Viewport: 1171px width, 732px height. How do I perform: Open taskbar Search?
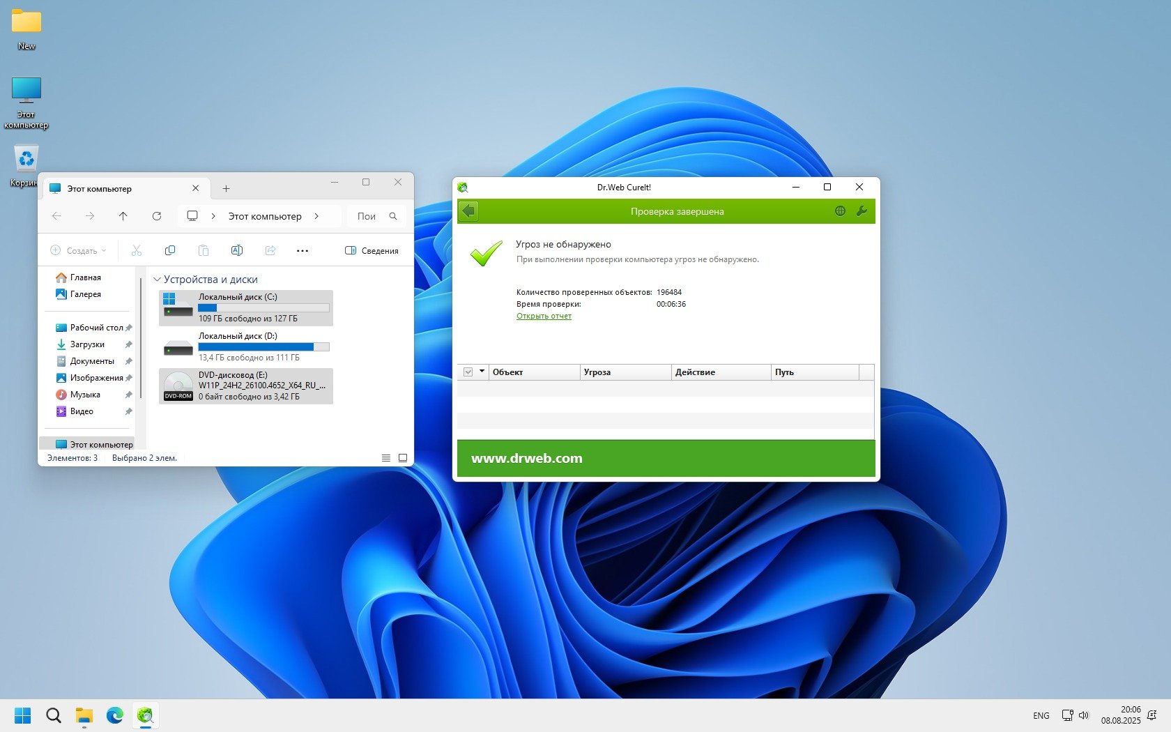coord(54,715)
